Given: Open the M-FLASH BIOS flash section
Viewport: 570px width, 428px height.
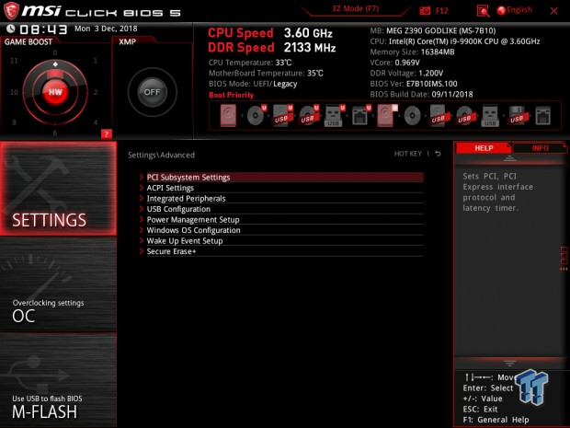Looking at the screenshot, I should [58, 380].
